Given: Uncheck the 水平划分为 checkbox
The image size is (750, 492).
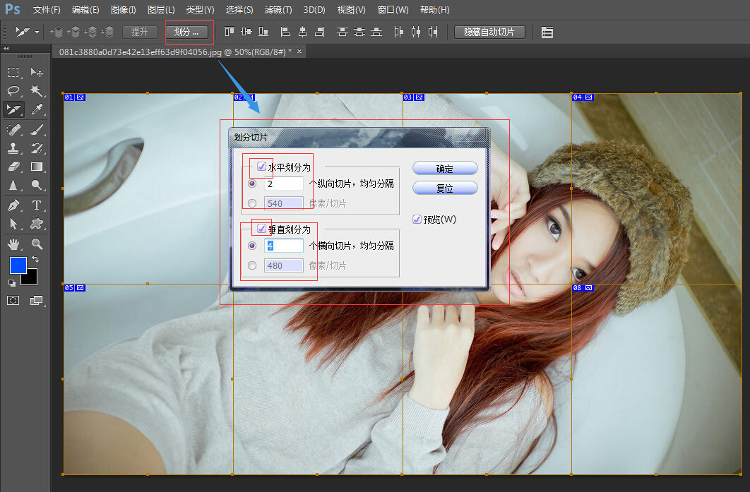Looking at the screenshot, I should point(262,167).
